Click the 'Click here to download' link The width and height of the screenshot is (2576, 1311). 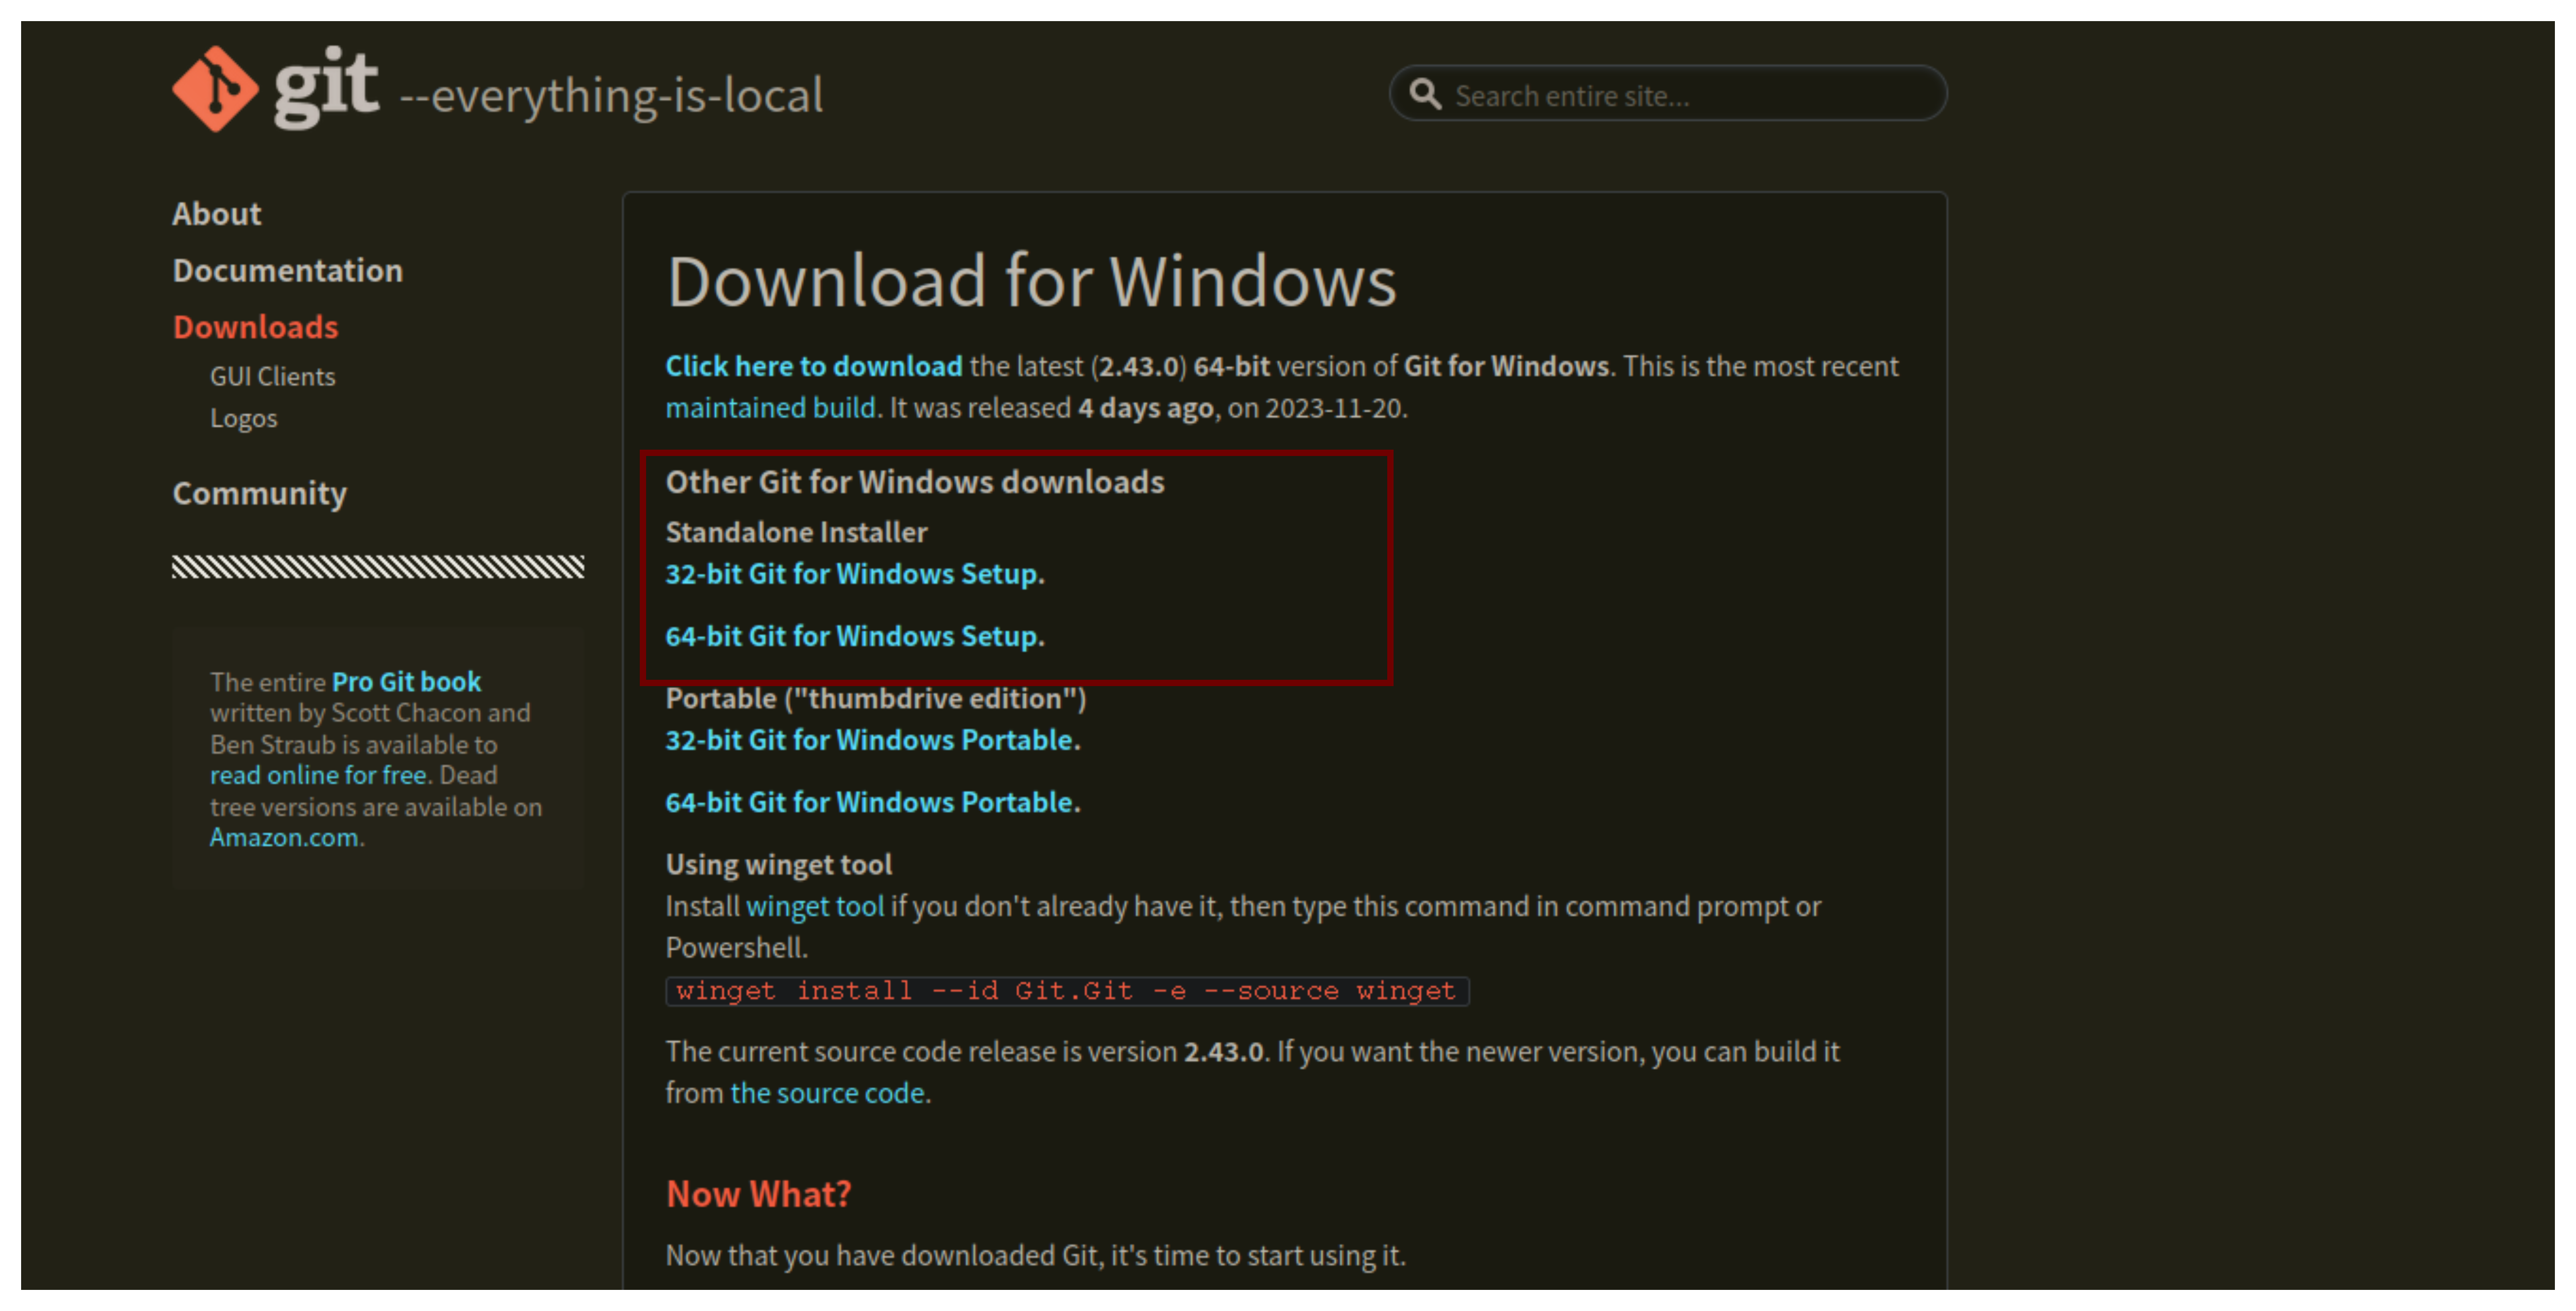pos(814,366)
